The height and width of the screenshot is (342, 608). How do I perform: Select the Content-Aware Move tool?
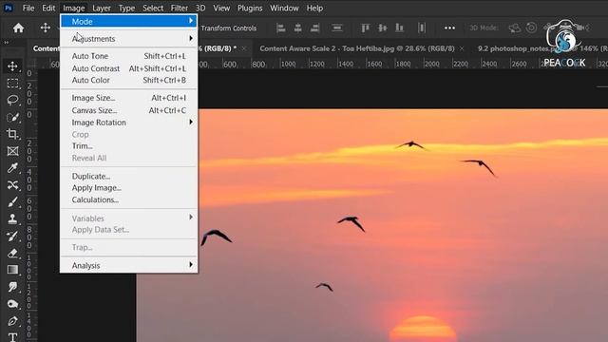[x=12, y=185]
